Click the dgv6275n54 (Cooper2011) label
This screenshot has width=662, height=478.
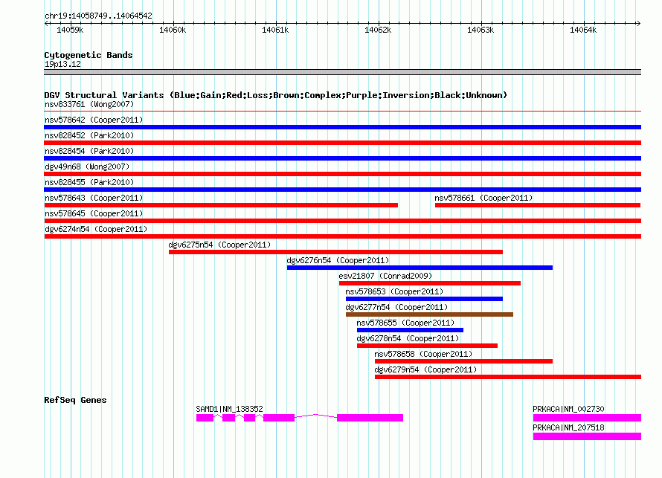tap(219, 245)
